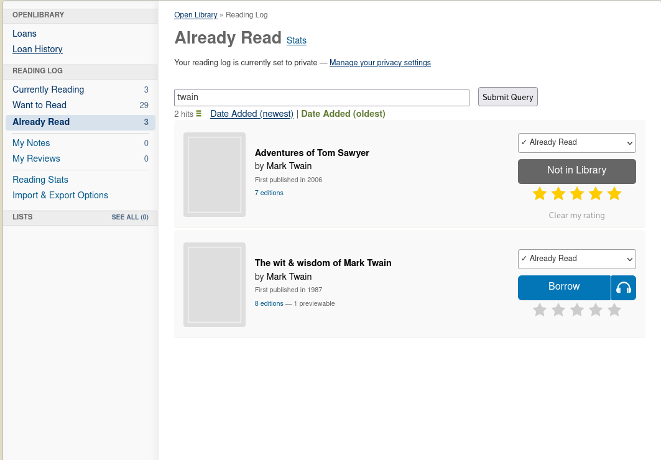This screenshot has width=661, height=460.
Task: Click SEE ALL (0) lists link
Action: tap(130, 218)
